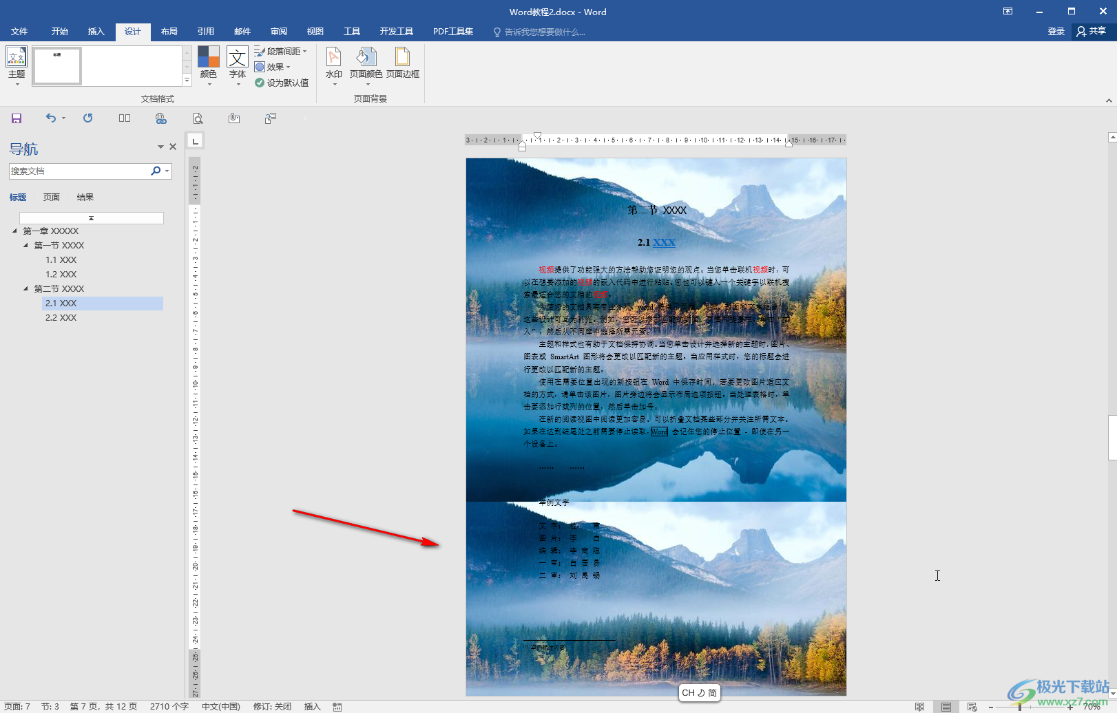Collapse the 第一章 XXXXX heading

point(15,231)
